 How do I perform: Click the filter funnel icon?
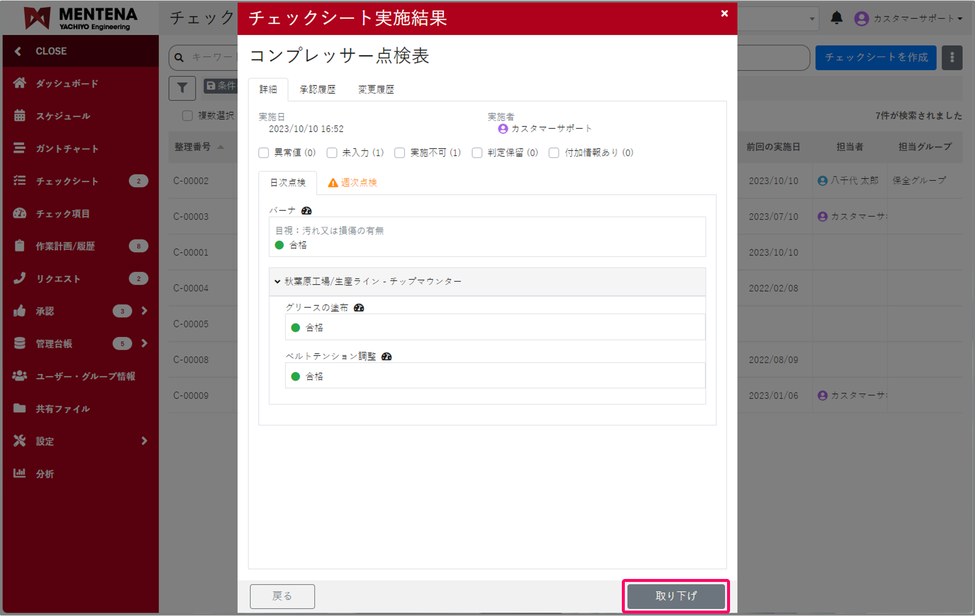182,88
